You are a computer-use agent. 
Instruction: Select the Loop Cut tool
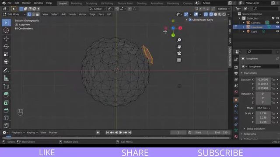coord(6,118)
